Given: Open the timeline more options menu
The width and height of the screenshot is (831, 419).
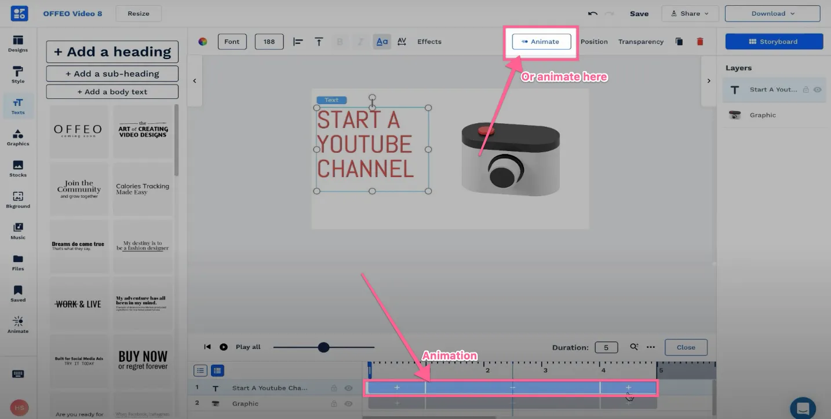Looking at the screenshot, I should click(x=651, y=347).
